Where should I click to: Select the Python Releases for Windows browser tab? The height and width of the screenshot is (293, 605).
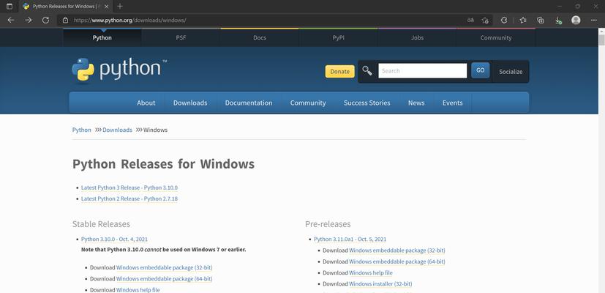point(66,7)
